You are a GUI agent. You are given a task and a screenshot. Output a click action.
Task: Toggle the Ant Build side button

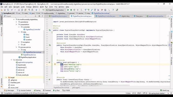point(171,61)
